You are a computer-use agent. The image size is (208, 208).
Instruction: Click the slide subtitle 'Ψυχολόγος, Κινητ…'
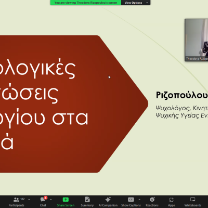coord(182,108)
